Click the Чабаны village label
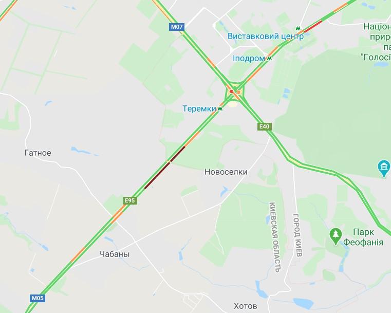This screenshot has height=313, width=391. [115, 254]
